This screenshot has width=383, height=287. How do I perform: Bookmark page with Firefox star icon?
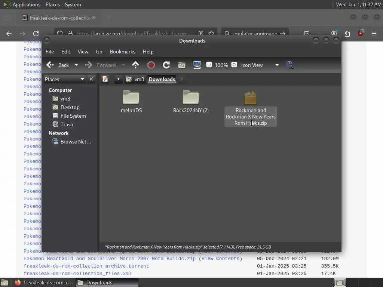tap(212, 33)
